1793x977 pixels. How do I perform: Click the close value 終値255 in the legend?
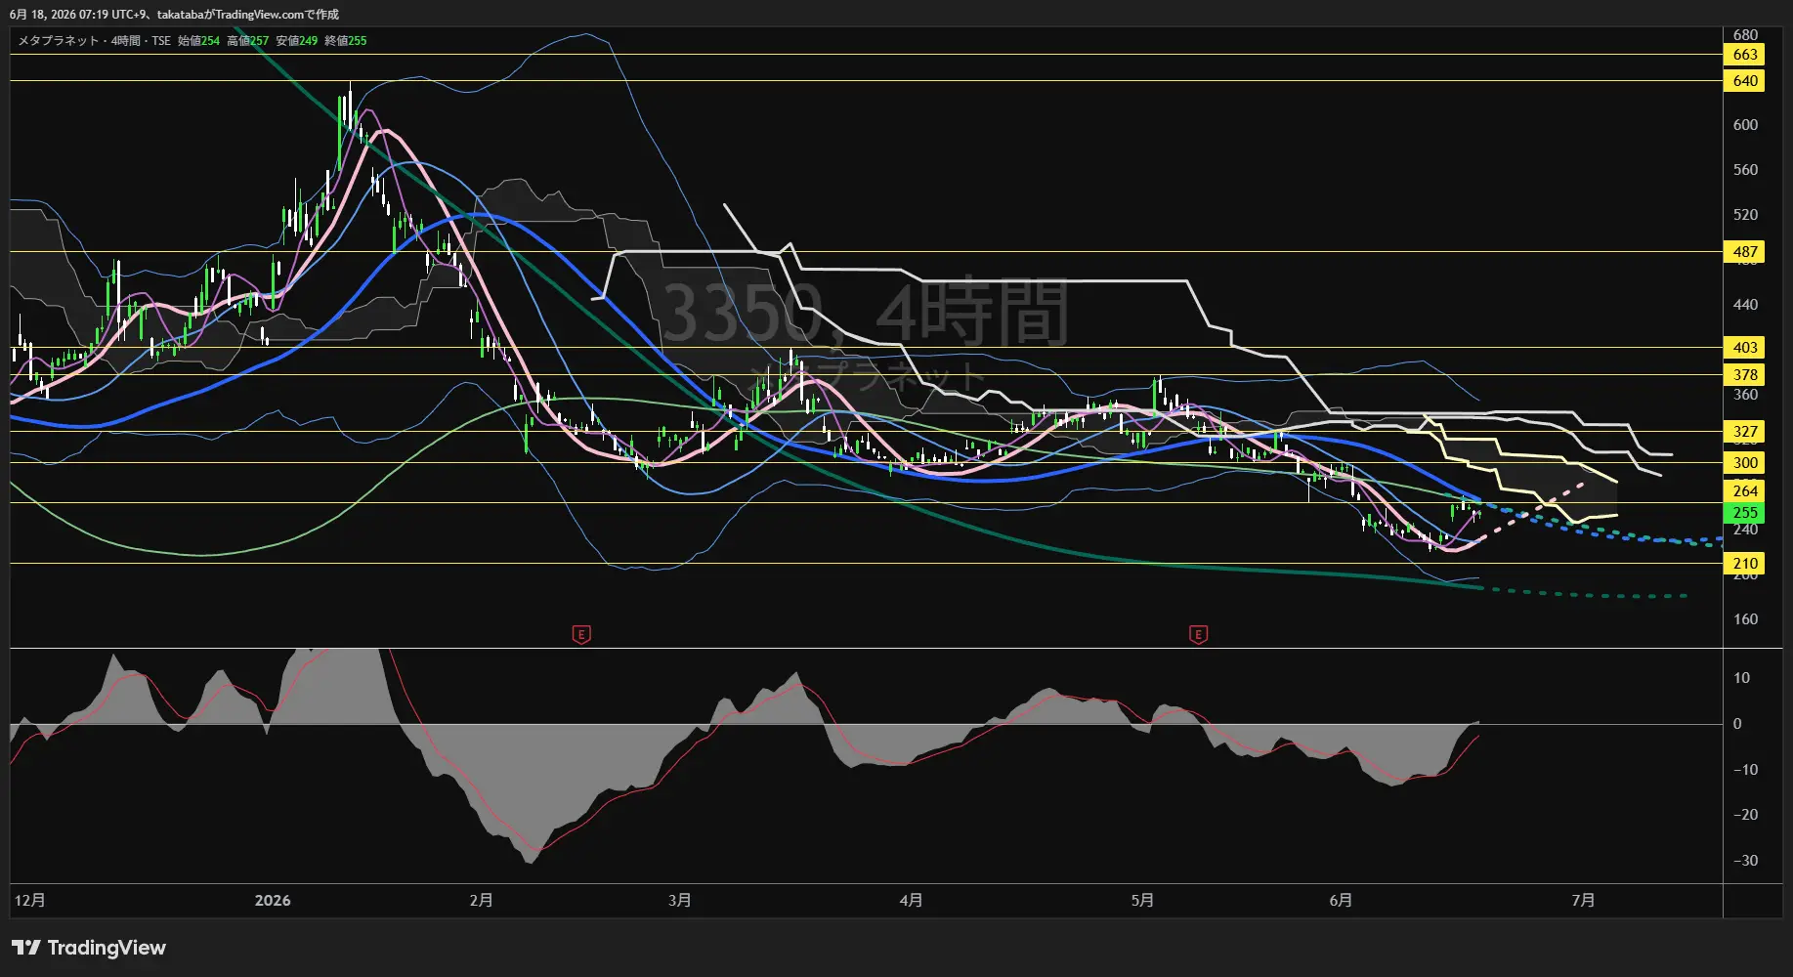click(x=345, y=41)
